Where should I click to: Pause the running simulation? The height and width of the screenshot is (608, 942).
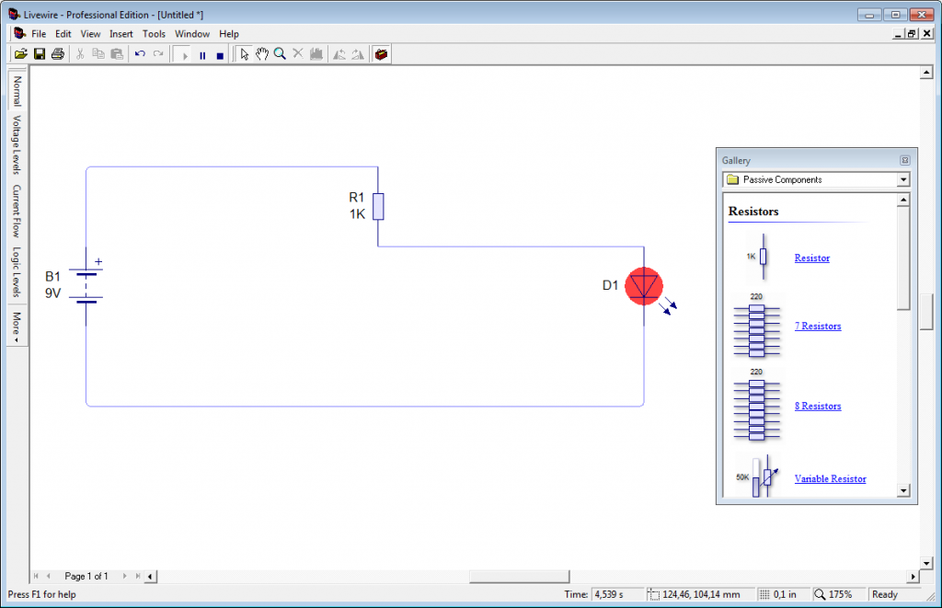click(x=201, y=54)
